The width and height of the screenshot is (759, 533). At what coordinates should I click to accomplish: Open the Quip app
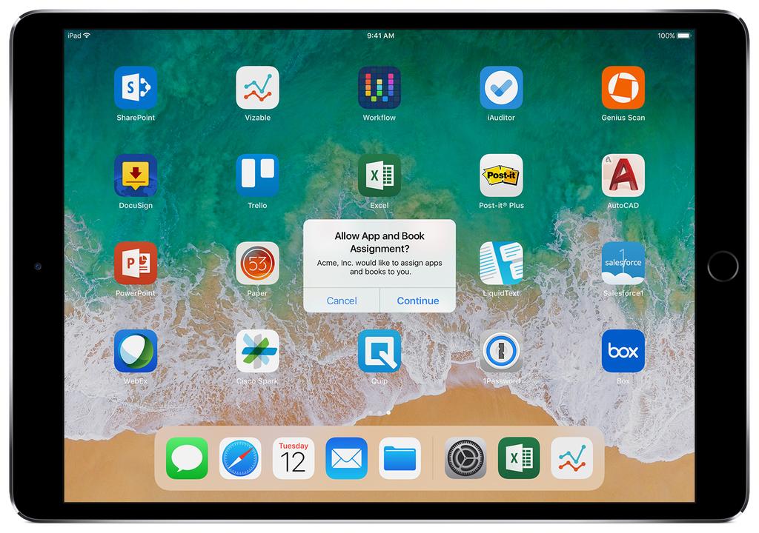(x=379, y=351)
